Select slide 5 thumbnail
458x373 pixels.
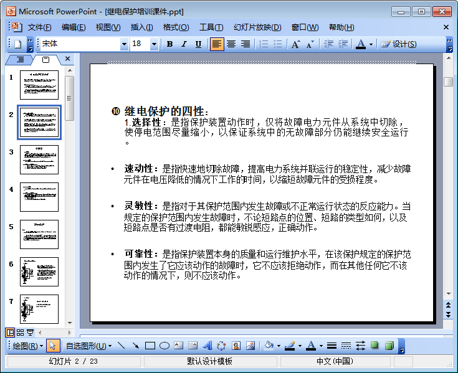39,234
